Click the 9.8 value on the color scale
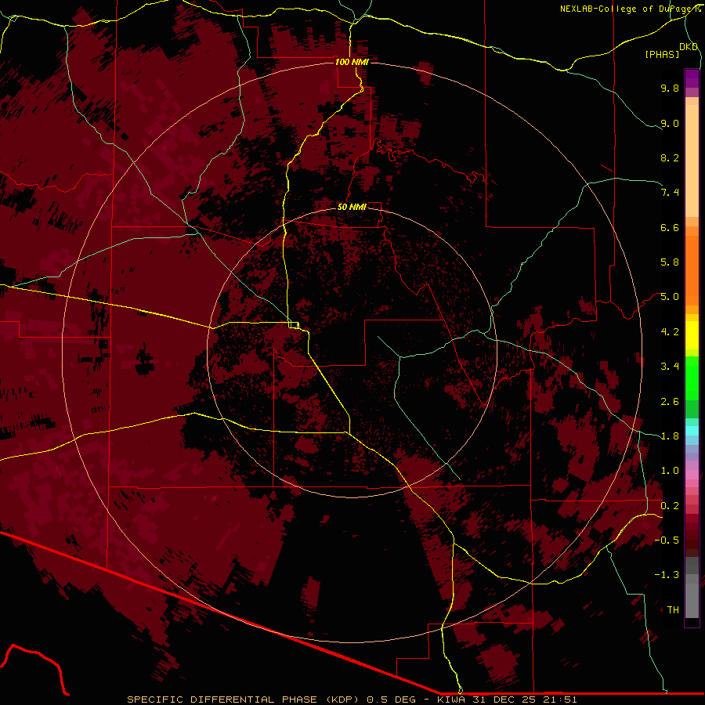705x705 pixels. pyautogui.click(x=670, y=88)
